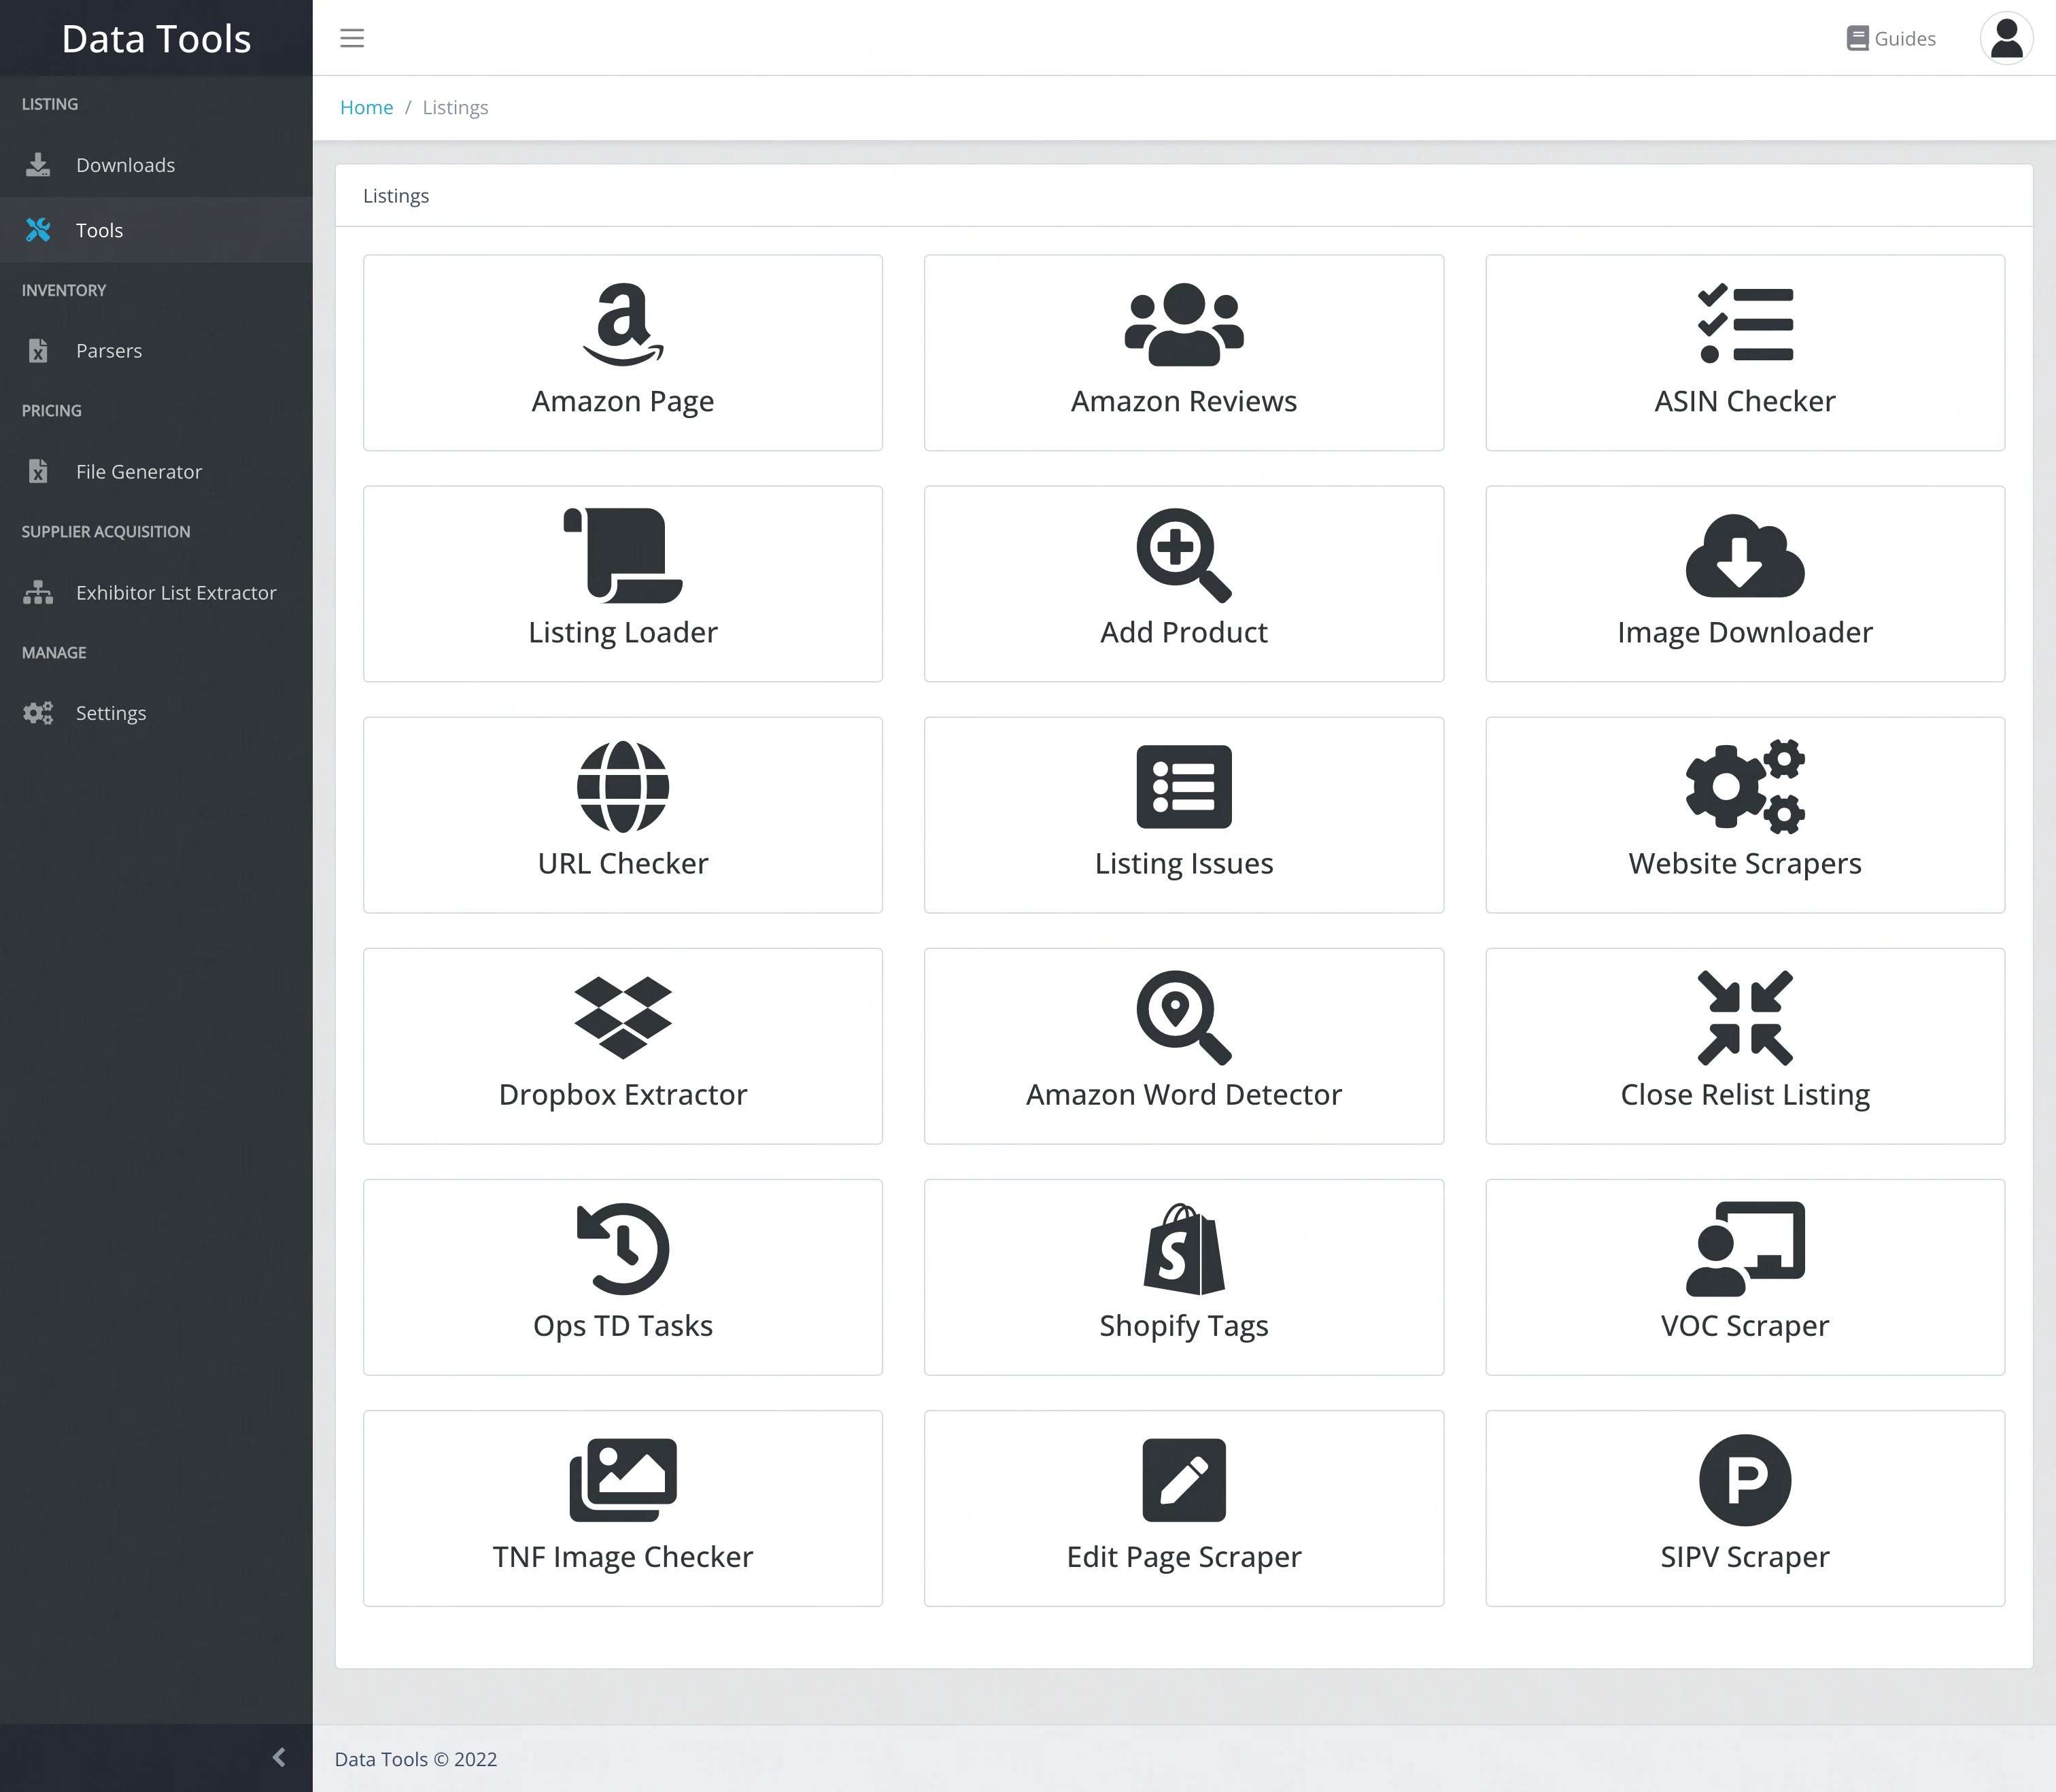Click the Amazon Word Detector label
The height and width of the screenshot is (1792, 2056).
(x=1184, y=1094)
